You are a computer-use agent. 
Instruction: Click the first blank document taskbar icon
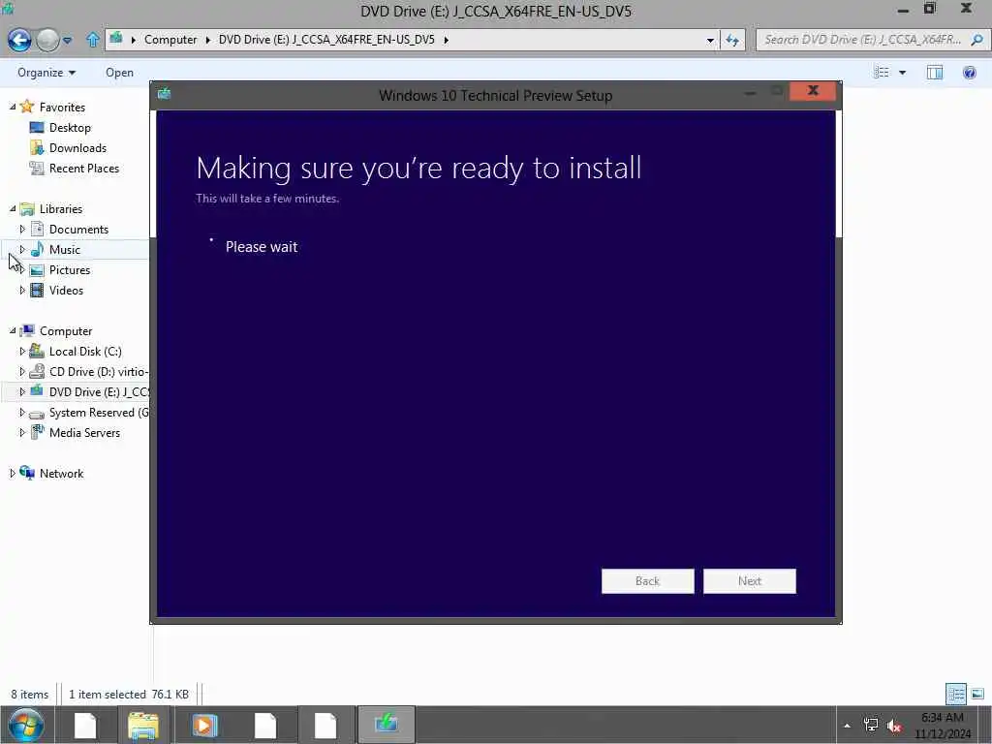tap(85, 725)
